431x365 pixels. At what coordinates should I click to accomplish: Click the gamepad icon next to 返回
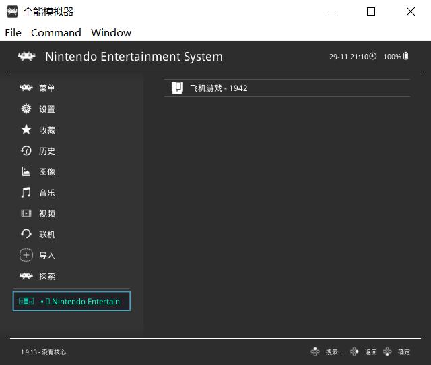(354, 352)
